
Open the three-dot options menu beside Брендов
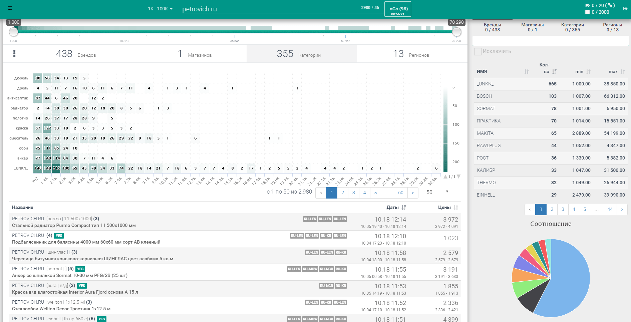click(x=14, y=53)
